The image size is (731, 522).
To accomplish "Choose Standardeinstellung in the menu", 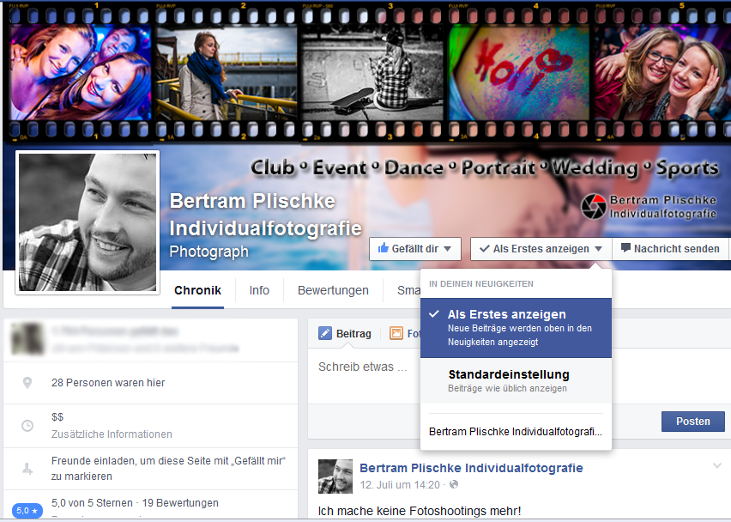I will click(516, 380).
